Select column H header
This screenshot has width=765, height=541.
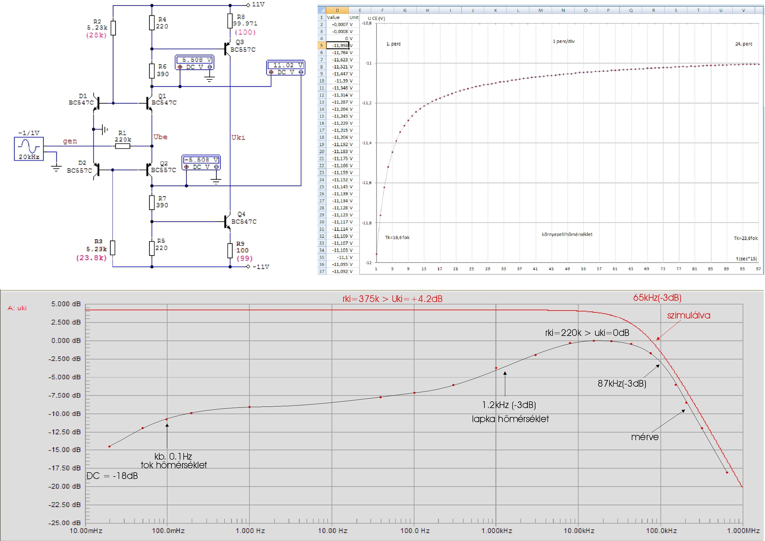pyautogui.click(x=428, y=10)
